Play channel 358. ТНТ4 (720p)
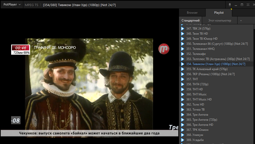255x144 pixels. 217,84
